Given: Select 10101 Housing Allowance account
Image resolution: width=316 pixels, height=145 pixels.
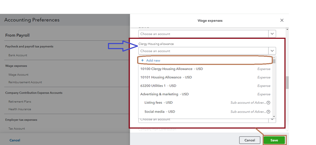Looking at the screenshot, I should pos(161,77).
